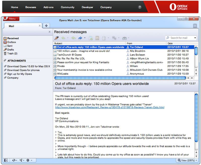
Task: Open the Sent folder
Action: 8,46
